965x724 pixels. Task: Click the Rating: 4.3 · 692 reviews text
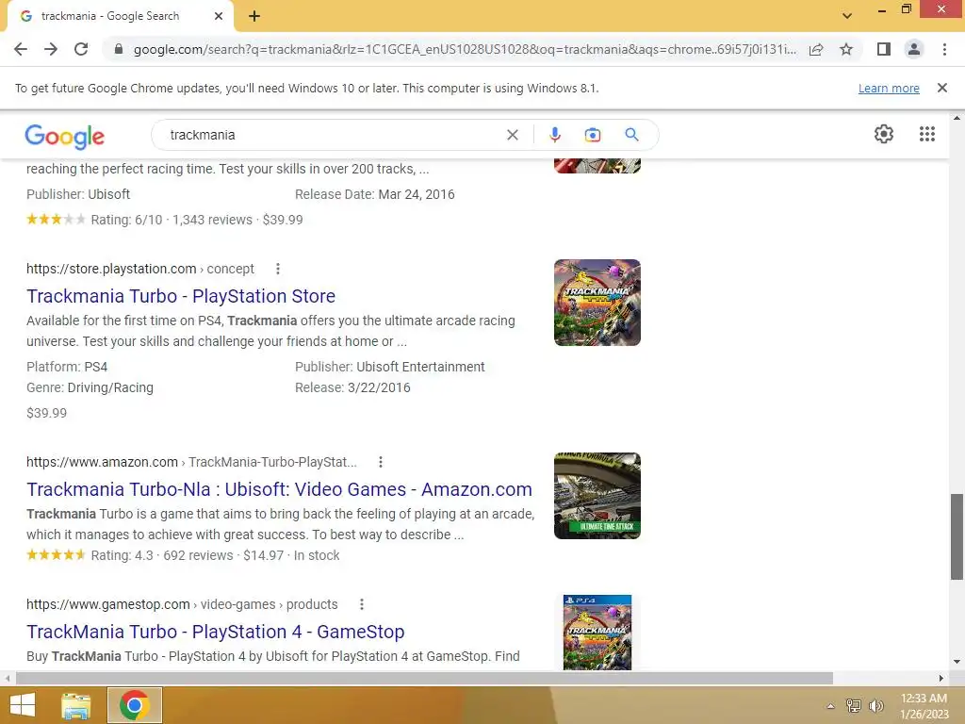point(162,555)
